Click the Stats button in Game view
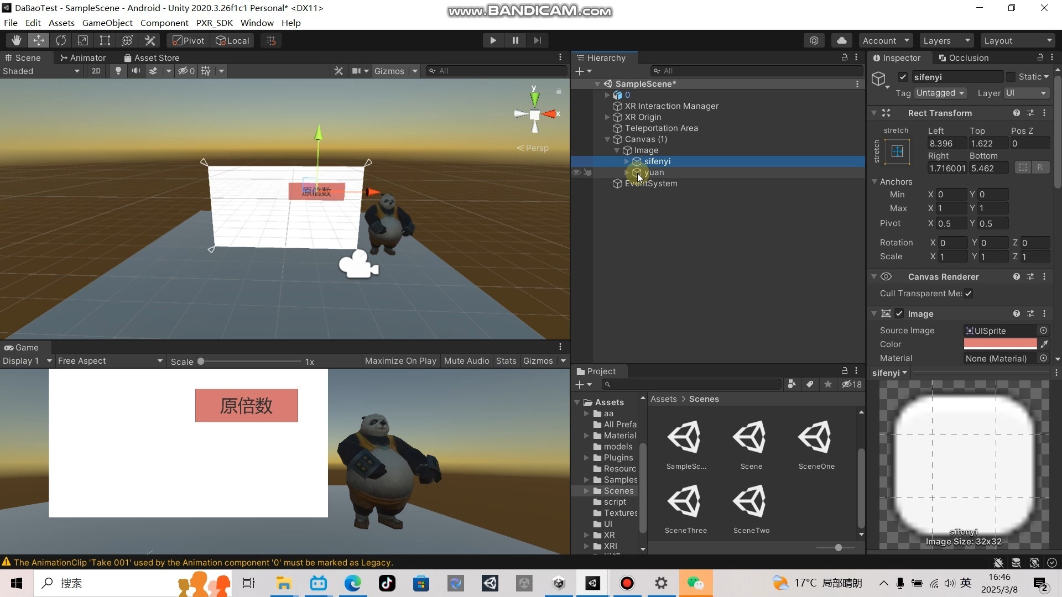The image size is (1062, 597). tap(506, 360)
